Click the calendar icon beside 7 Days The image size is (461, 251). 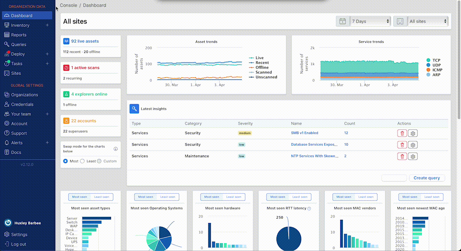click(342, 21)
